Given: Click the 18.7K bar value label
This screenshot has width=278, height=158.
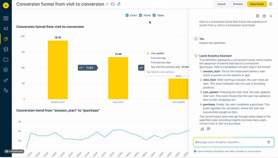Looking at the screenshot, I should [58, 37].
